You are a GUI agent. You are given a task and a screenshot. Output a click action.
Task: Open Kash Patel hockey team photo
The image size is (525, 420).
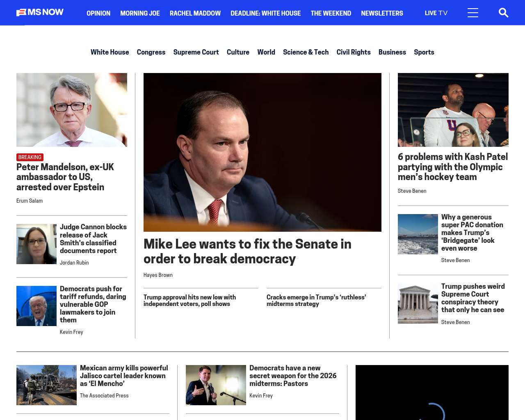pyautogui.click(x=453, y=110)
